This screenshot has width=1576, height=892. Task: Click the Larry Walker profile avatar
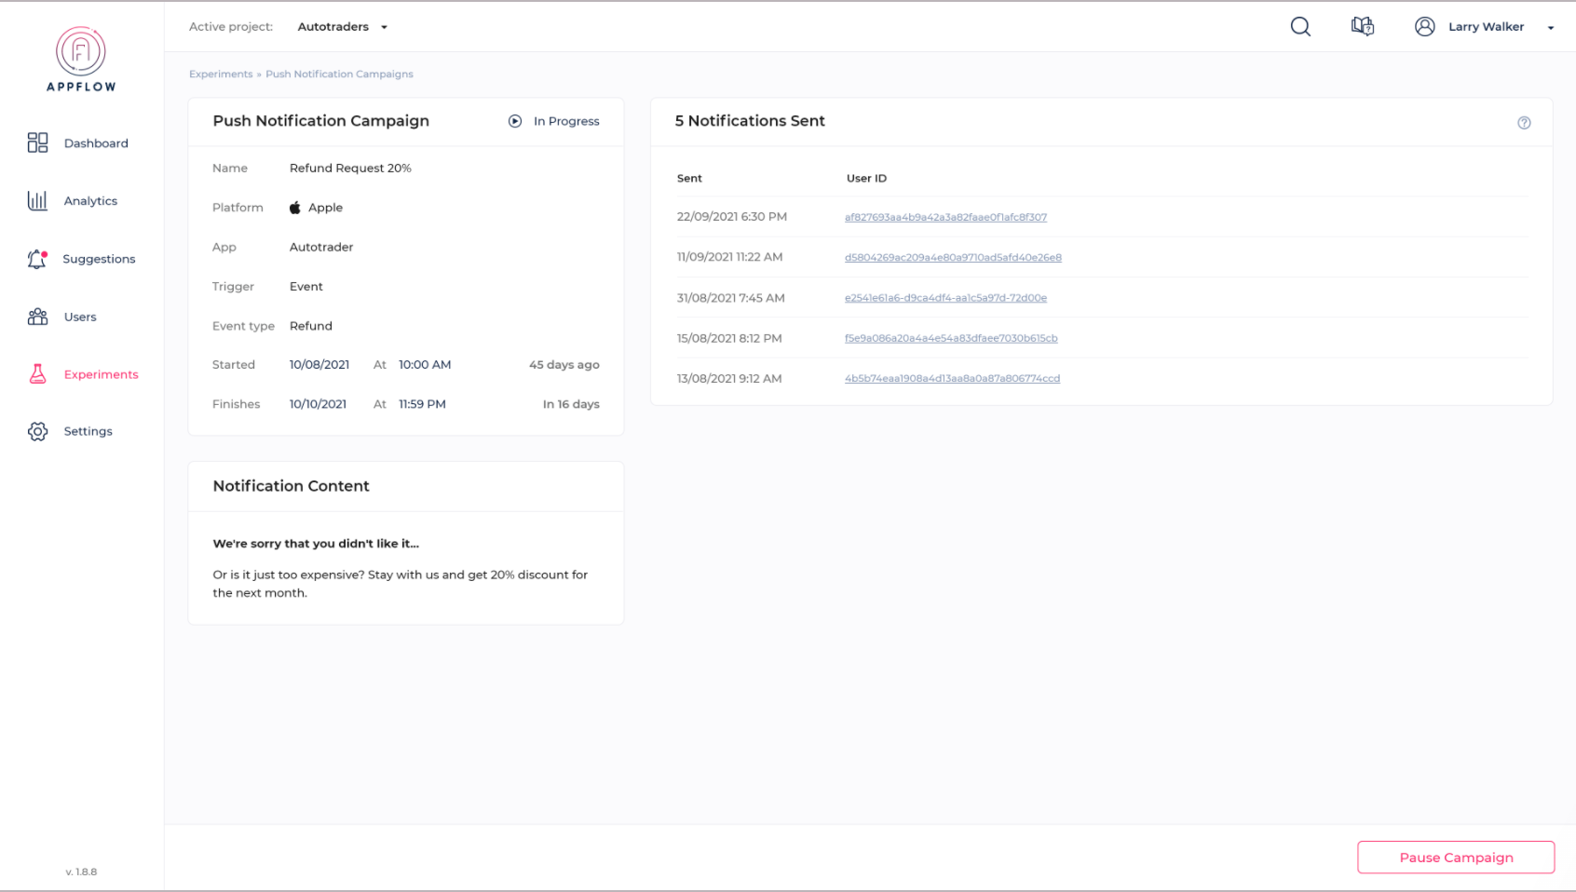1424,27
